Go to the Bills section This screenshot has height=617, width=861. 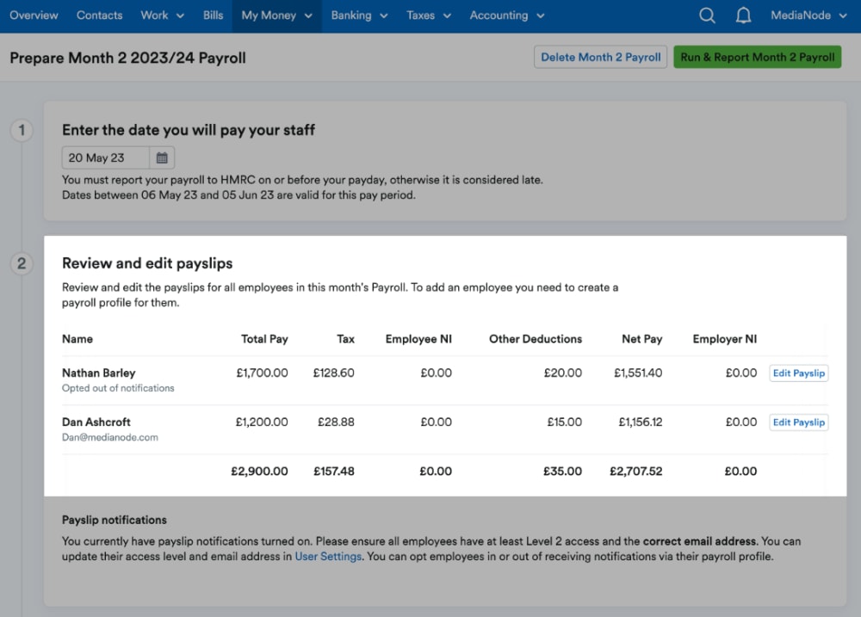(213, 15)
